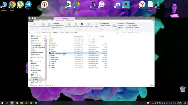Click Select all (Выделить все)
Viewport: 188px width, 105px height.
tap(131, 23)
